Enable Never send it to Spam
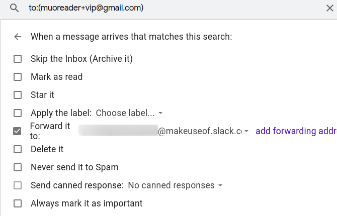 (18, 167)
